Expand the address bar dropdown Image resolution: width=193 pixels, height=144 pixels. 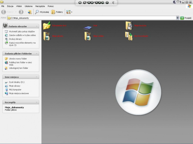177,18
